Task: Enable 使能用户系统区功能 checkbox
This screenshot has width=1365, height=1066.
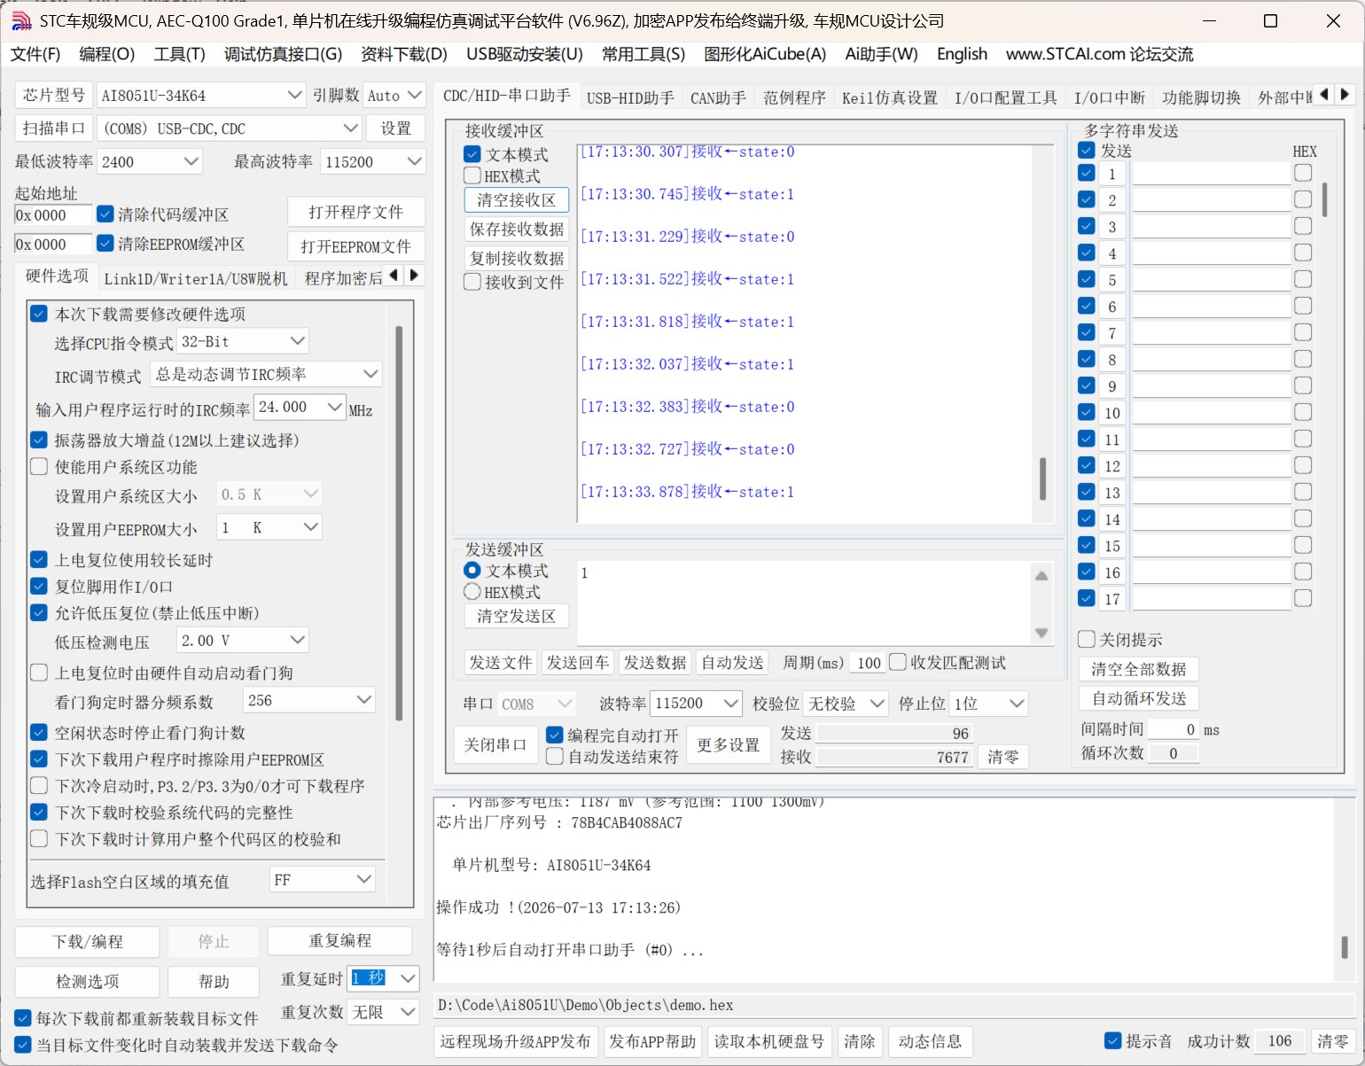Action: coord(39,466)
